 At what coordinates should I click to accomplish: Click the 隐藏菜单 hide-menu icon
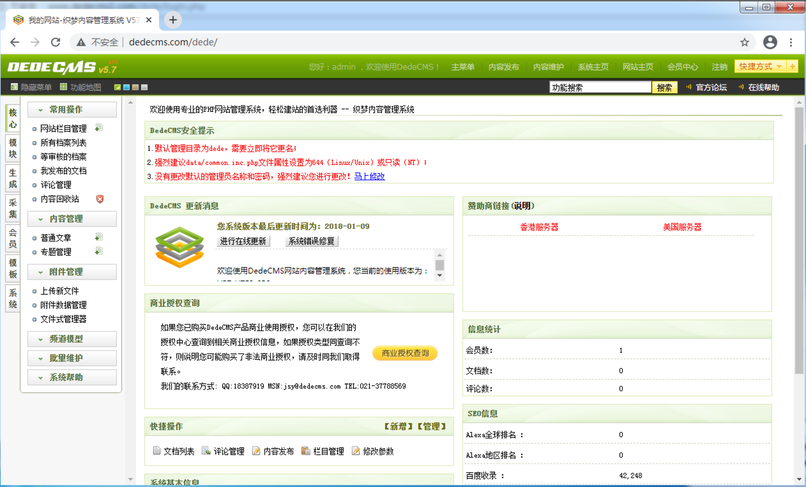coord(14,87)
